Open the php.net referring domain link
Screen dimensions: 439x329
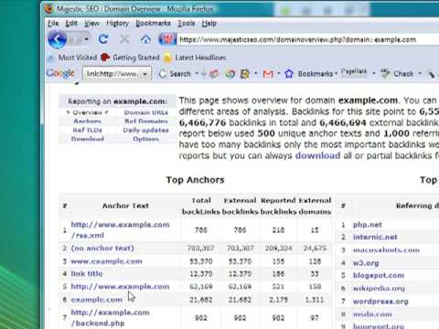pyautogui.click(x=368, y=225)
